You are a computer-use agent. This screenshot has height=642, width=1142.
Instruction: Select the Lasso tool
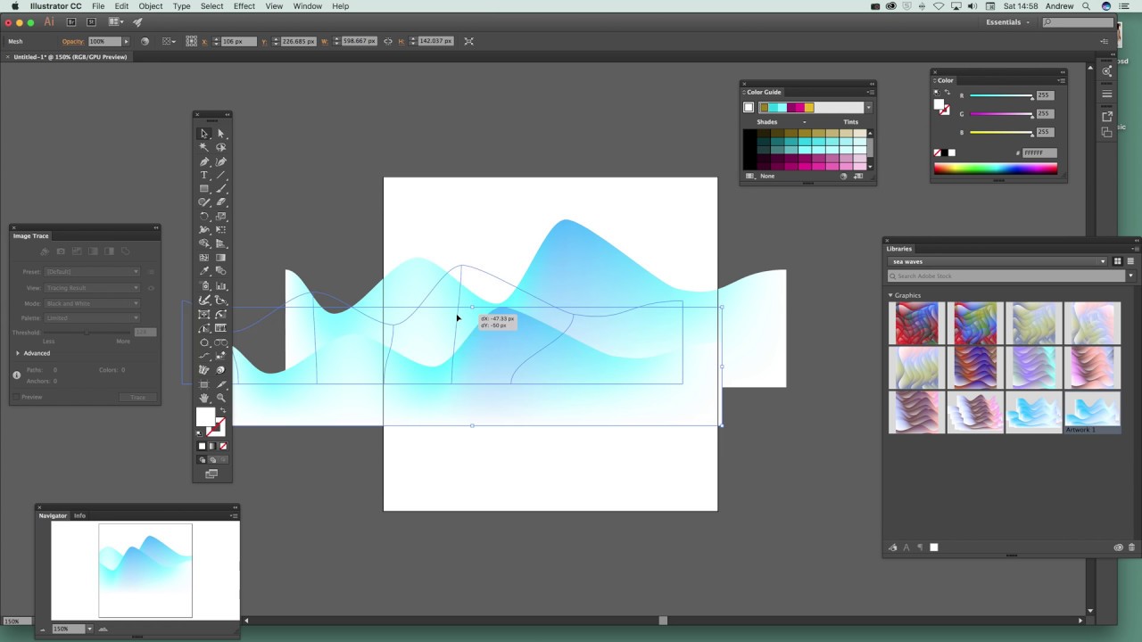[221, 147]
